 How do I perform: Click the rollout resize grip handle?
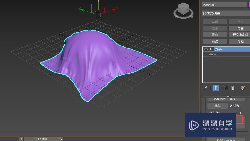click(228, 96)
